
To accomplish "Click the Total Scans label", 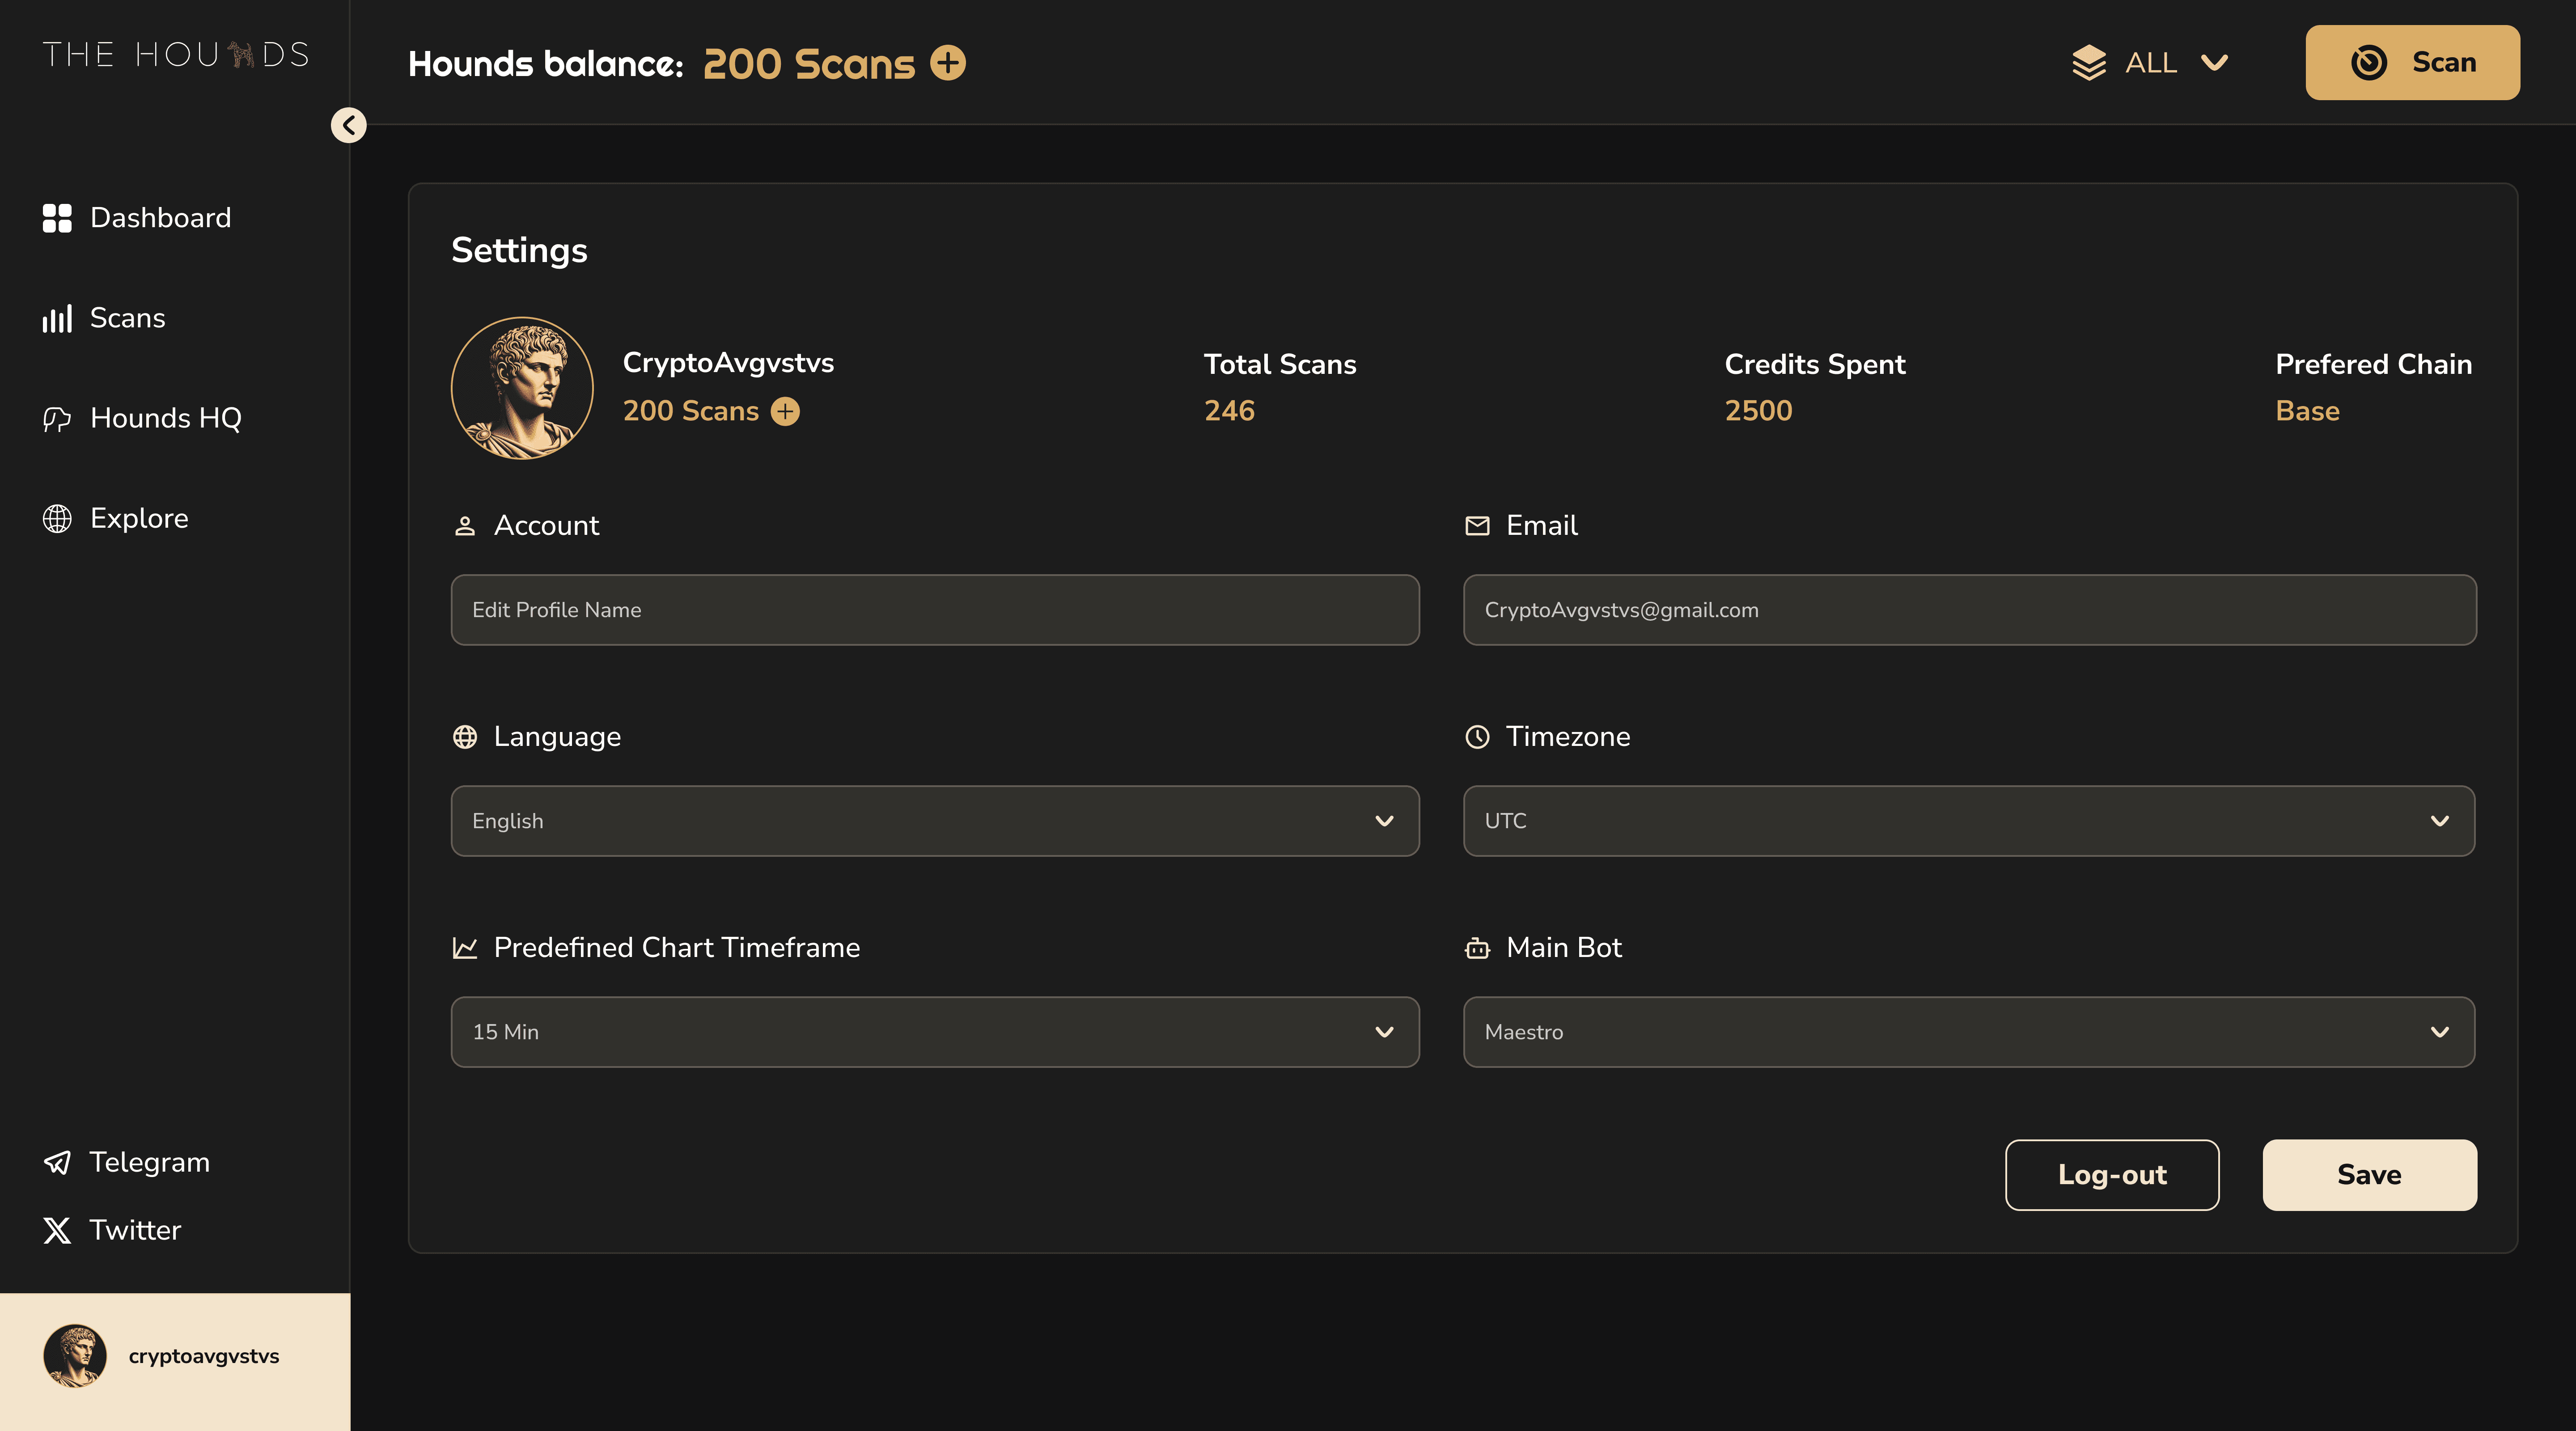I will pos(1280,364).
